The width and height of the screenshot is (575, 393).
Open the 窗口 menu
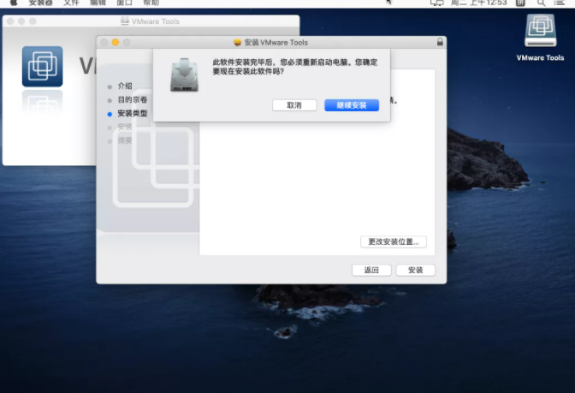124,3
